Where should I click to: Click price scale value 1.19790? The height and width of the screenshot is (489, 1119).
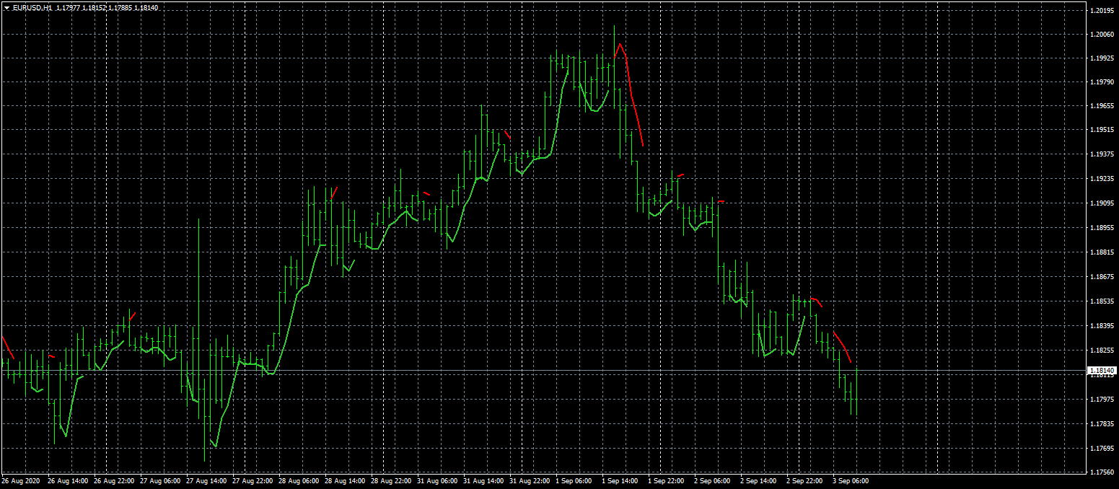pos(1104,83)
